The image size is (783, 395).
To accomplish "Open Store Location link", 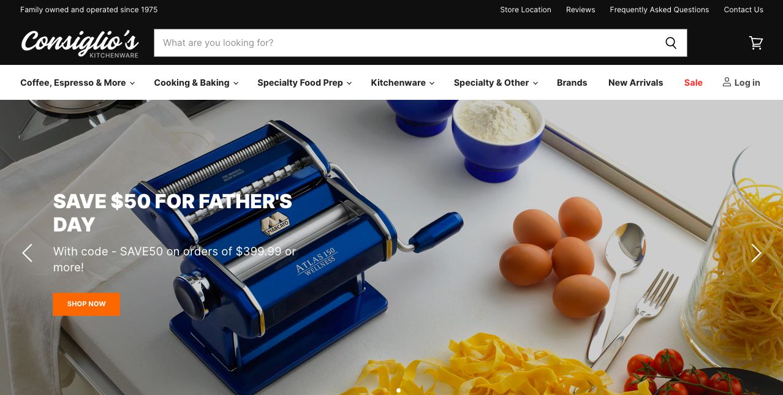I will pos(526,10).
